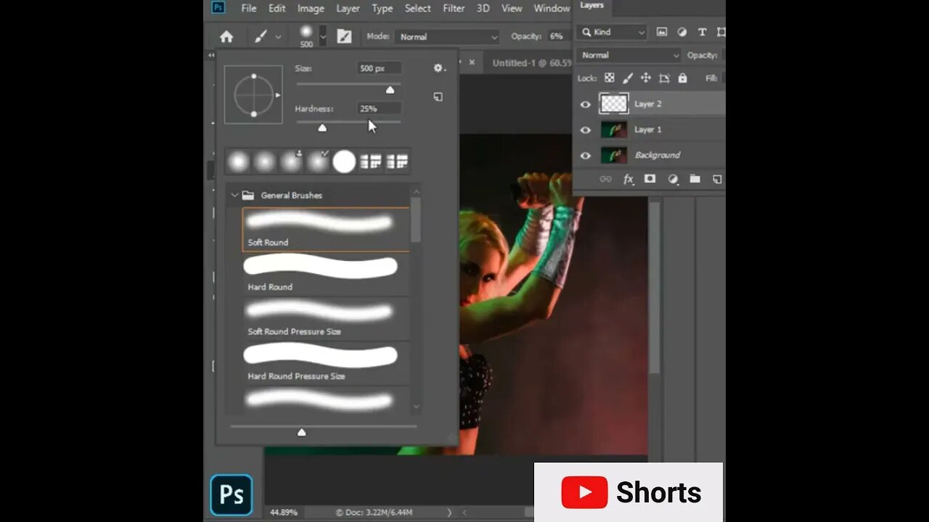The image size is (929, 522).
Task: Click the General Brushes folder icon
Action: [x=248, y=195]
